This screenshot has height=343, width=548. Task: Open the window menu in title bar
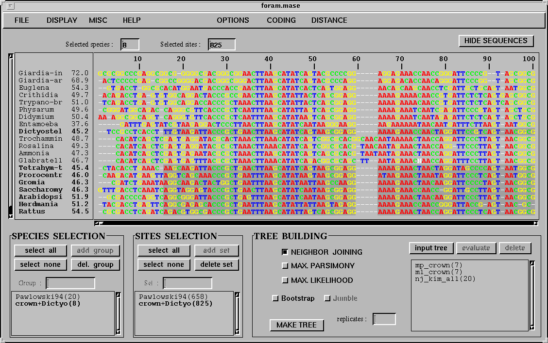11,6
